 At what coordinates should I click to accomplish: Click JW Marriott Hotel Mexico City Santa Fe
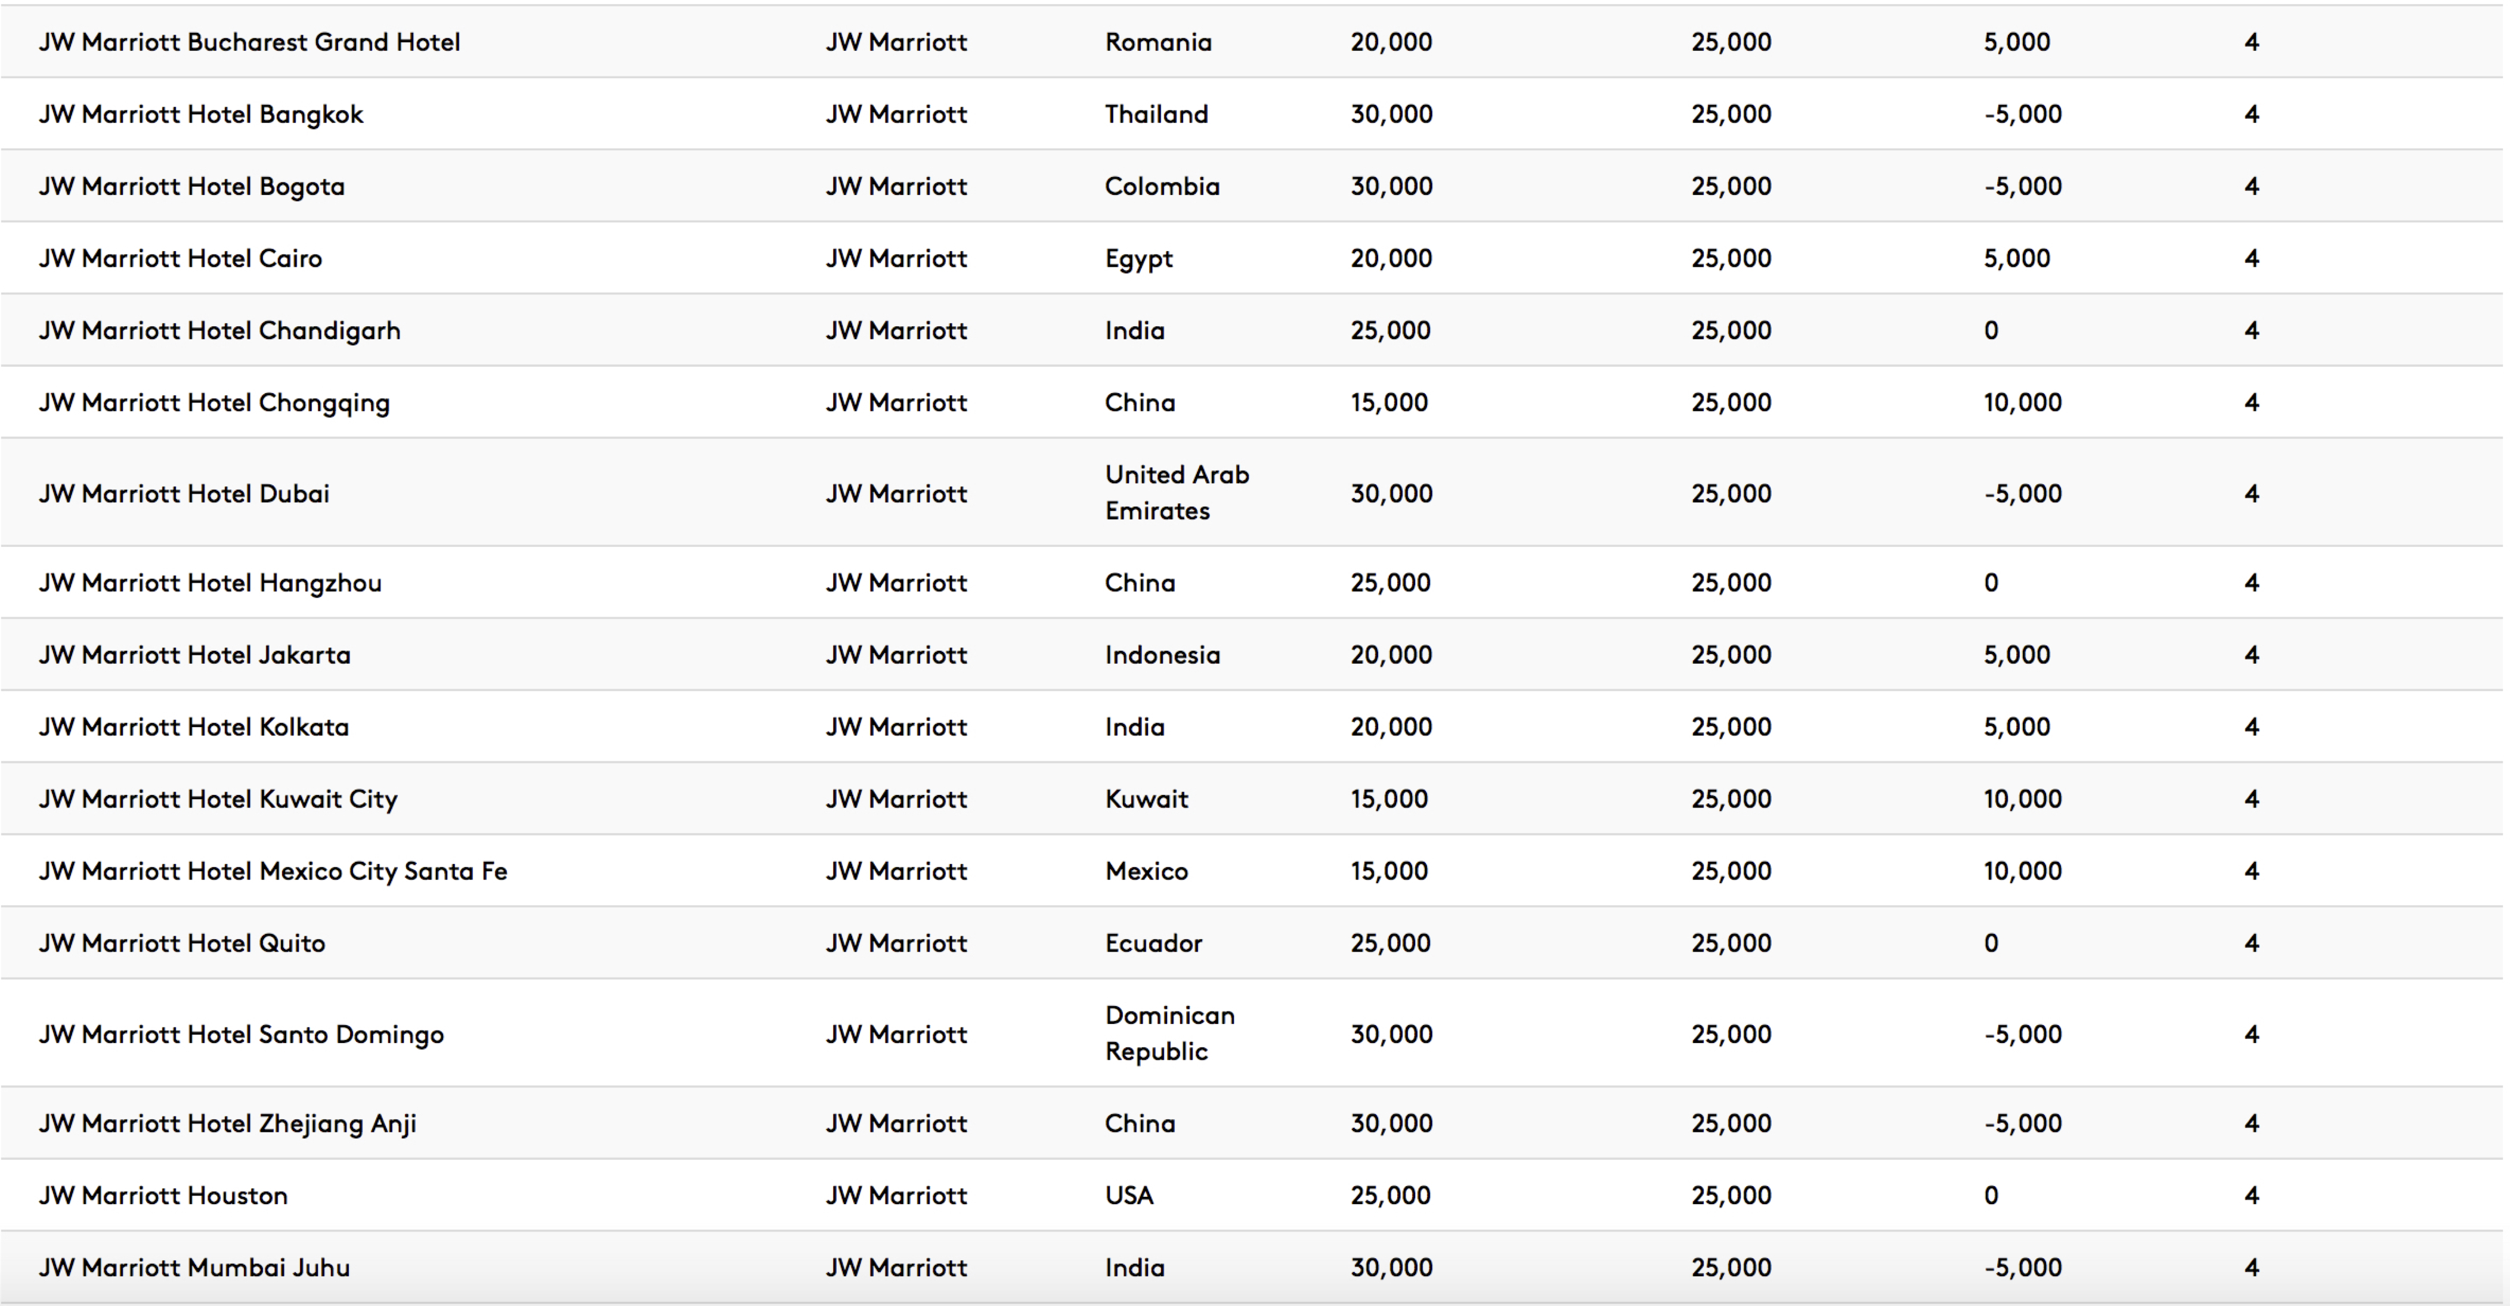(x=273, y=871)
